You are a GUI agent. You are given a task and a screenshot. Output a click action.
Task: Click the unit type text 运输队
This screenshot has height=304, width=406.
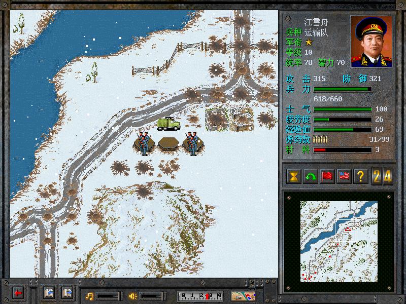[316, 32]
